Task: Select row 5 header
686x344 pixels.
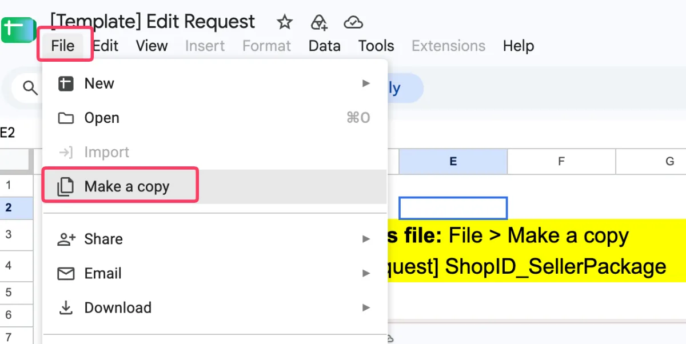Action: 17,293
